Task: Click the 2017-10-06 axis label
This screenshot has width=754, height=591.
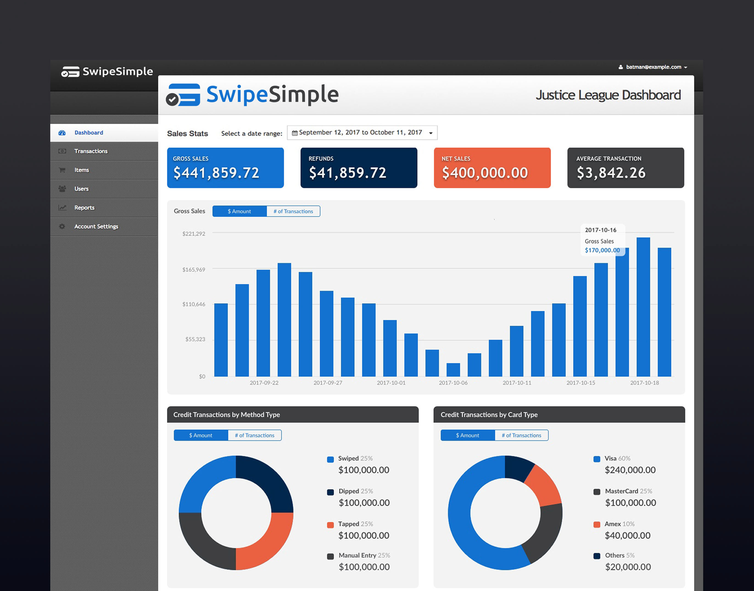Action: point(453,383)
